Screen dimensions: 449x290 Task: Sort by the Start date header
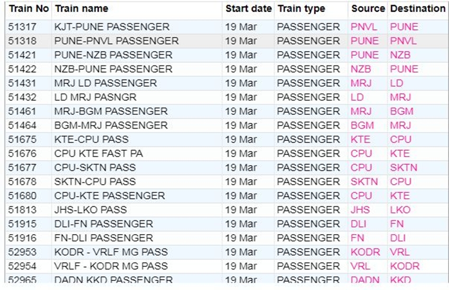[x=248, y=9]
